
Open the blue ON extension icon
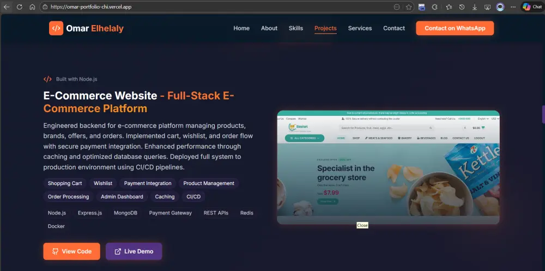coord(422,7)
